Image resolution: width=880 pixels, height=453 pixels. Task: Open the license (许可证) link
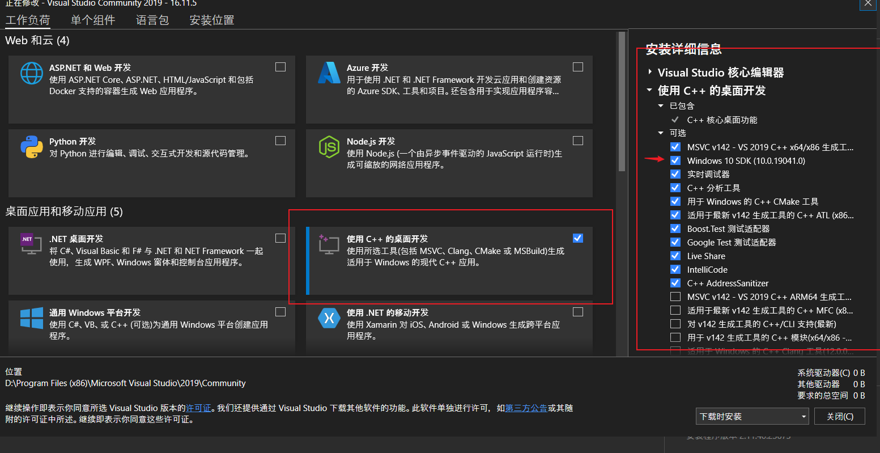pyautogui.click(x=198, y=408)
